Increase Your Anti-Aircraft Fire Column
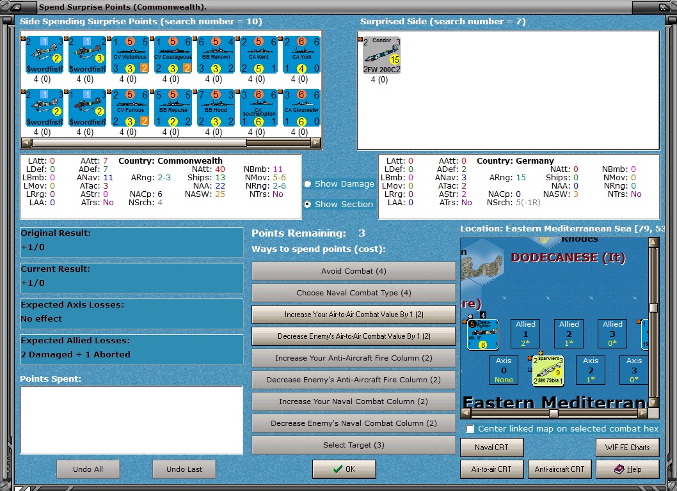 coord(354,357)
